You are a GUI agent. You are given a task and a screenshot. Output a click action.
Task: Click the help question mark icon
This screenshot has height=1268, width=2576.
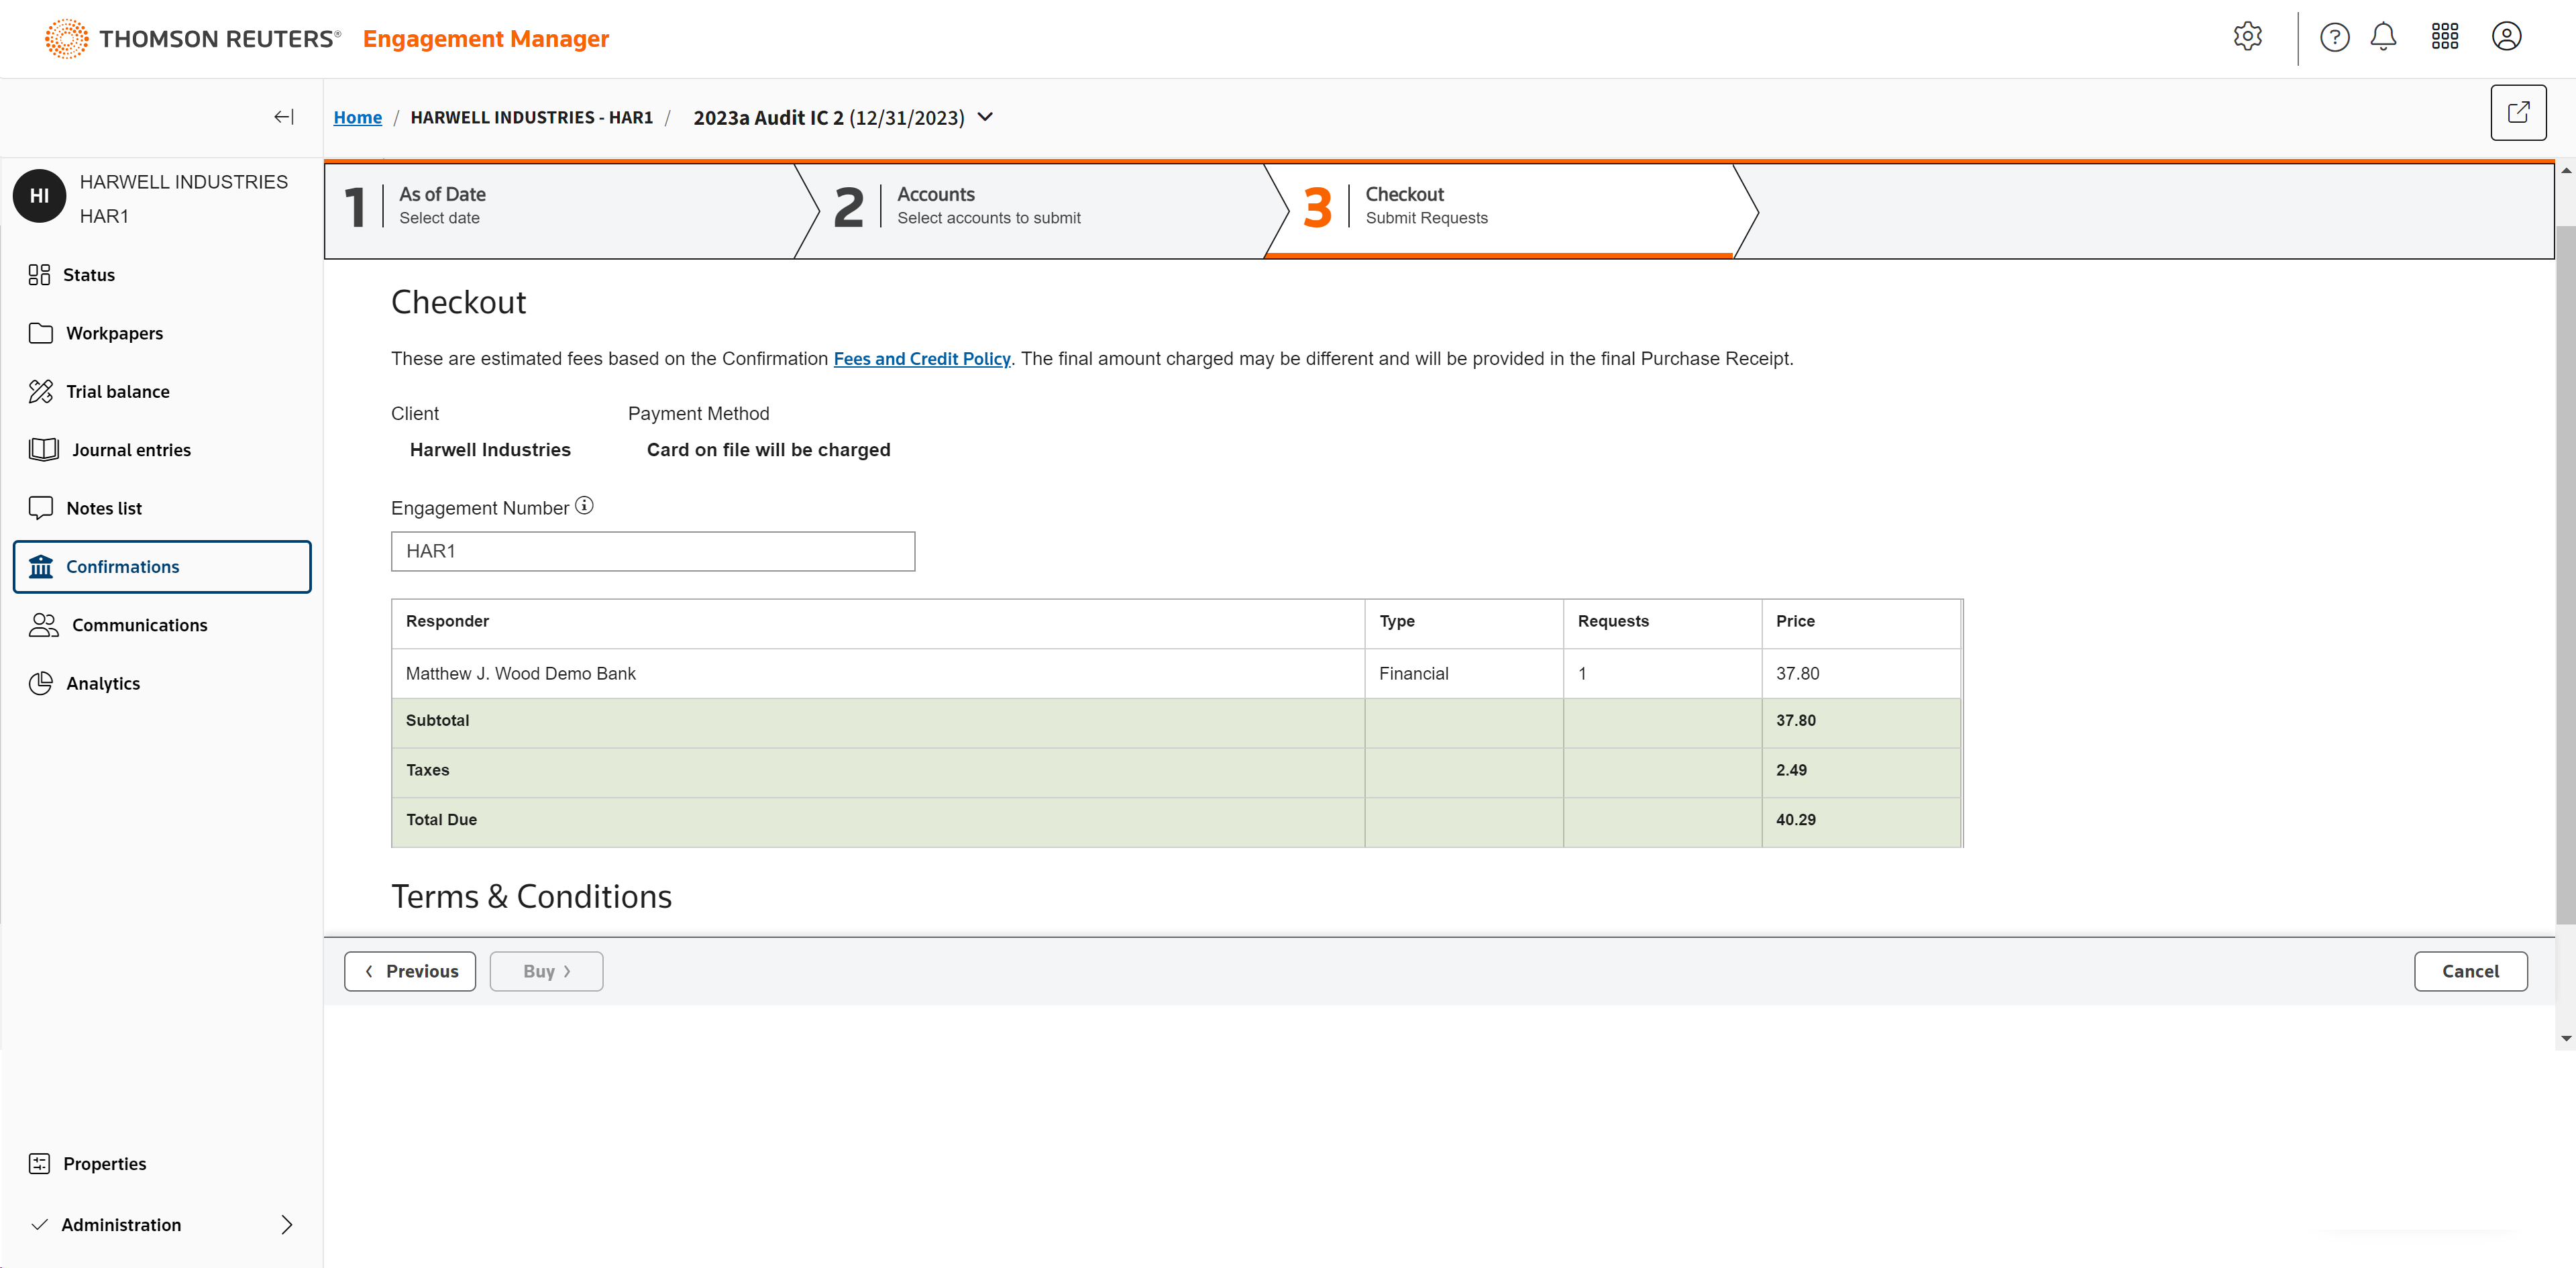2334,37
